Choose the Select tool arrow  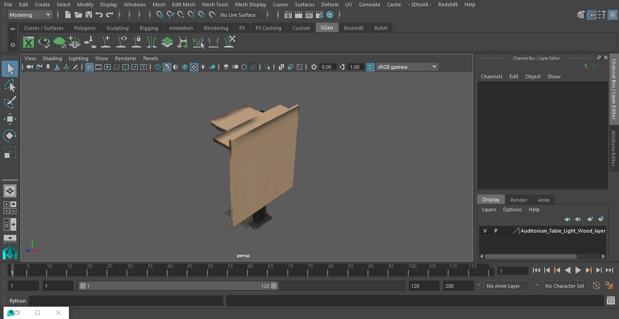point(10,69)
